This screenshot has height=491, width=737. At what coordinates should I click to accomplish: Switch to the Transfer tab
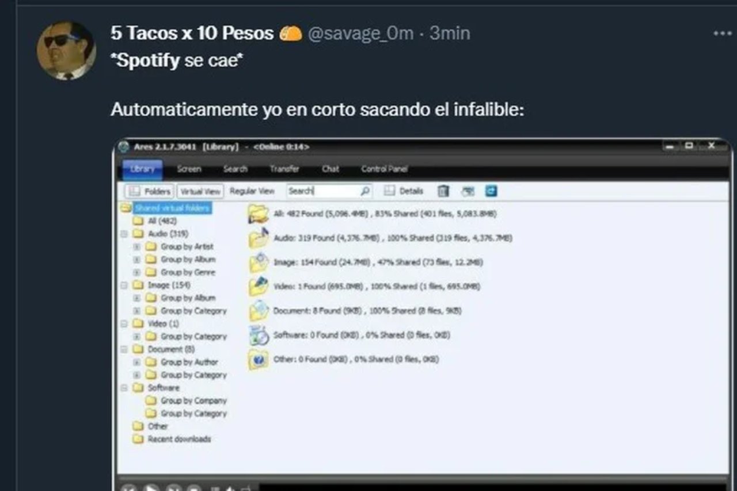tap(284, 169)
